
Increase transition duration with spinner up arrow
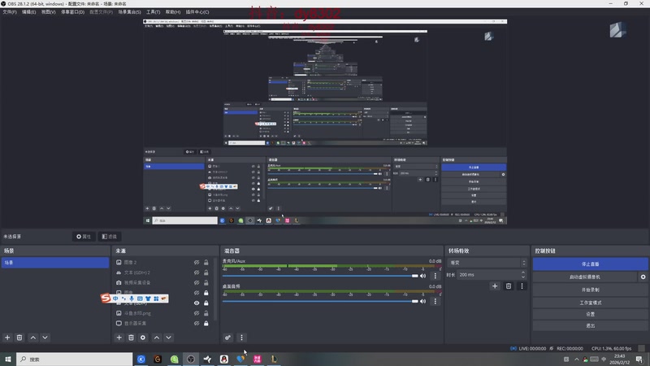pyautogui.click(x=523, y=272)
